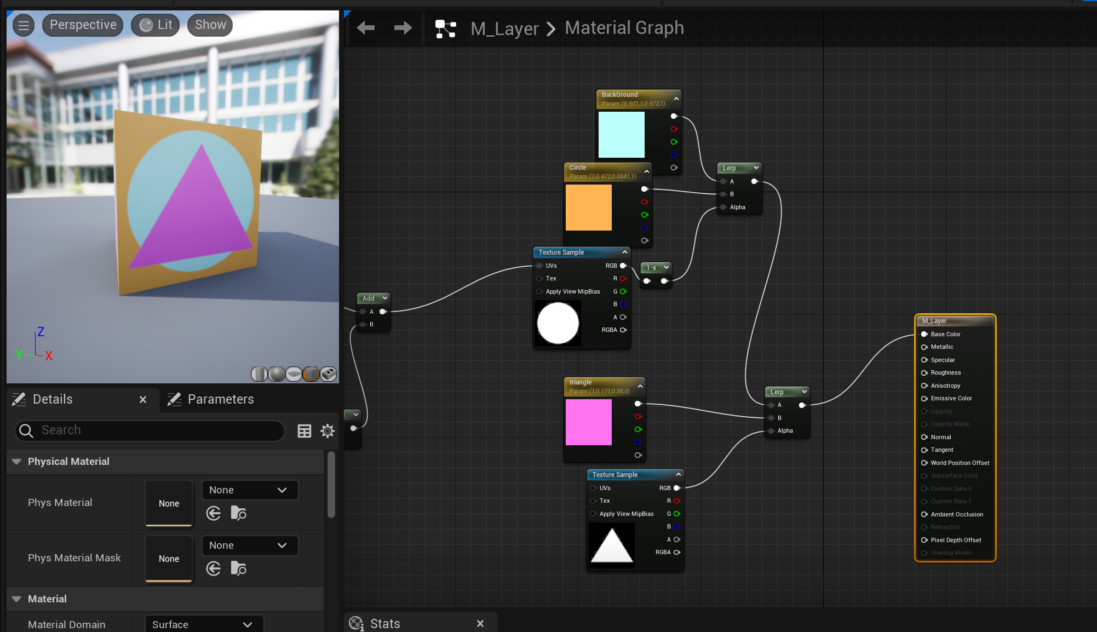1097x632 pixels.
Task: Select the sphere preview mesh icon
Action: click(277, 374)
